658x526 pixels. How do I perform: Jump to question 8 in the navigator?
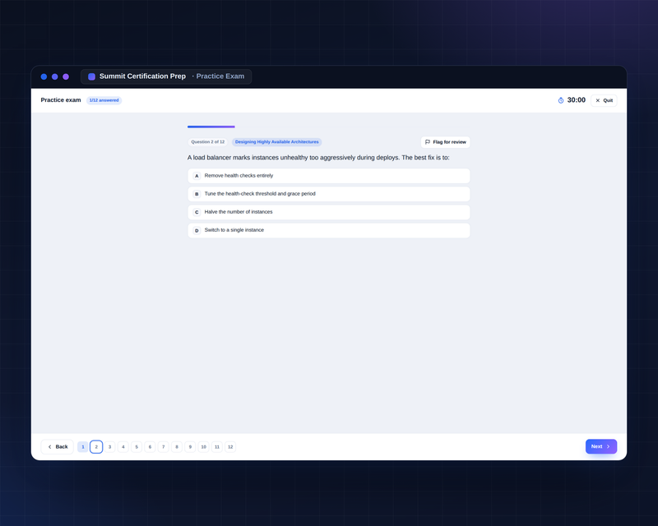177,447
